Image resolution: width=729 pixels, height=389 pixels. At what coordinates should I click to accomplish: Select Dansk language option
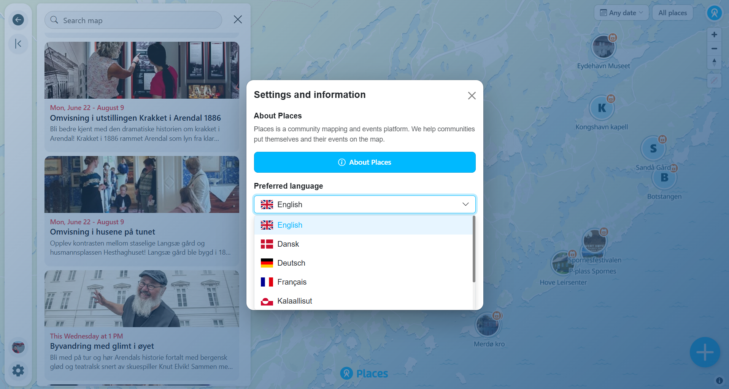(x=363, y=244)
